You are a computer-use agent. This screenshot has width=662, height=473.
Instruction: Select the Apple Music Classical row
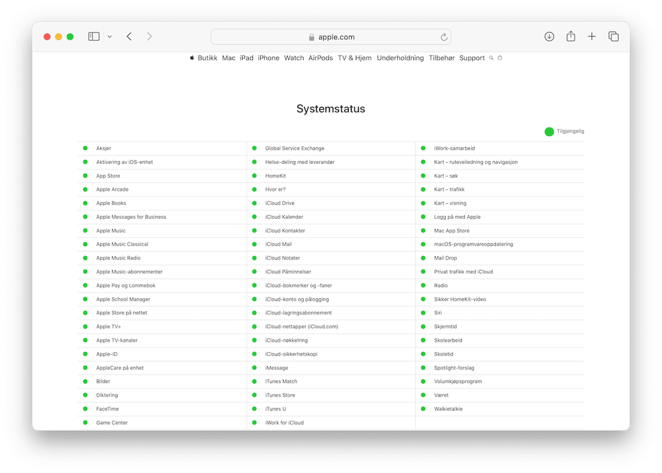[x=162, y=244]
